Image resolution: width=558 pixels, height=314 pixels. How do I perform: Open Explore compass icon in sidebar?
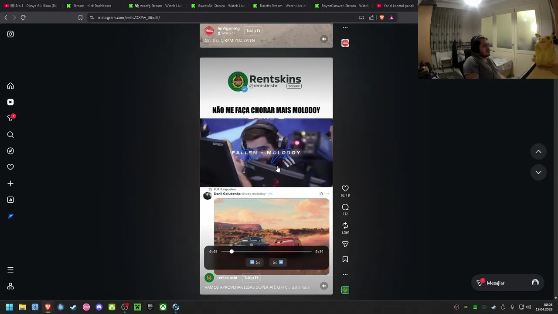pos(10,151)
